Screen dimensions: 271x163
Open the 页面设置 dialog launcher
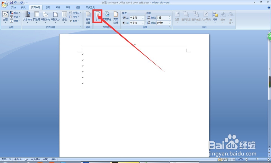pyautogui.click(x=81, y=27)
